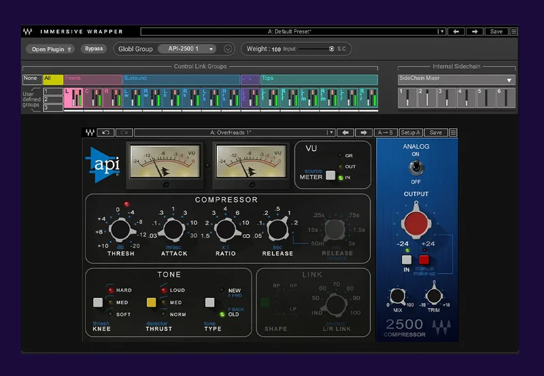
Task: Undo the last plugin change
Action: click(106, 133)
